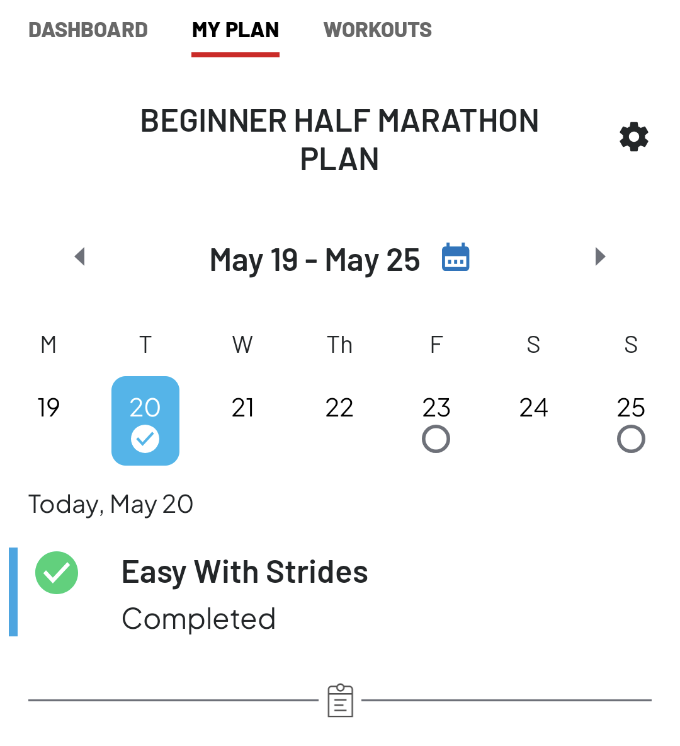Click the clipboard notes icon at bottom
680x746 pixels.
point(341,701)
